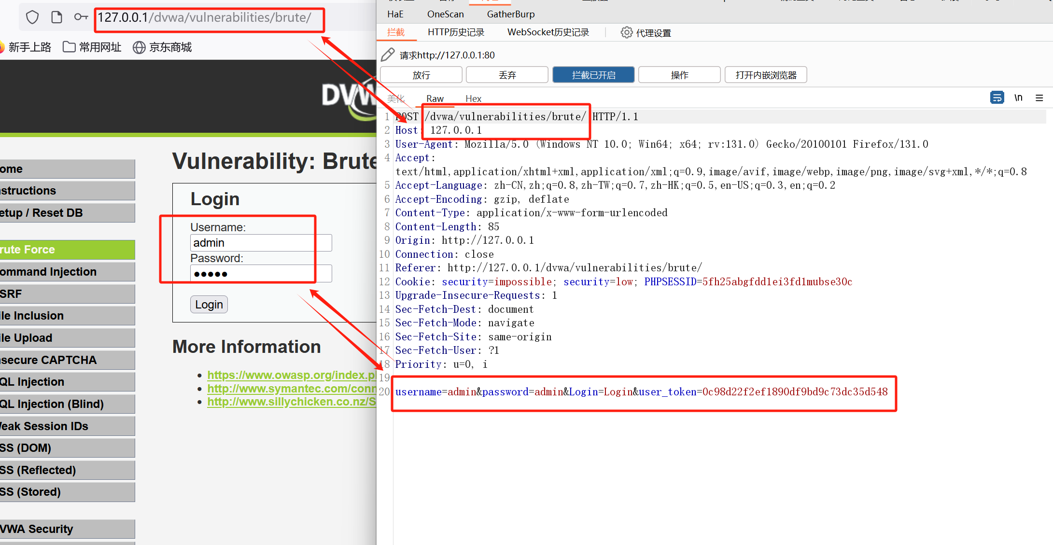The image size is (1053, 545).
Task: Click the key permissions icon in address bar
Action: 81,17
